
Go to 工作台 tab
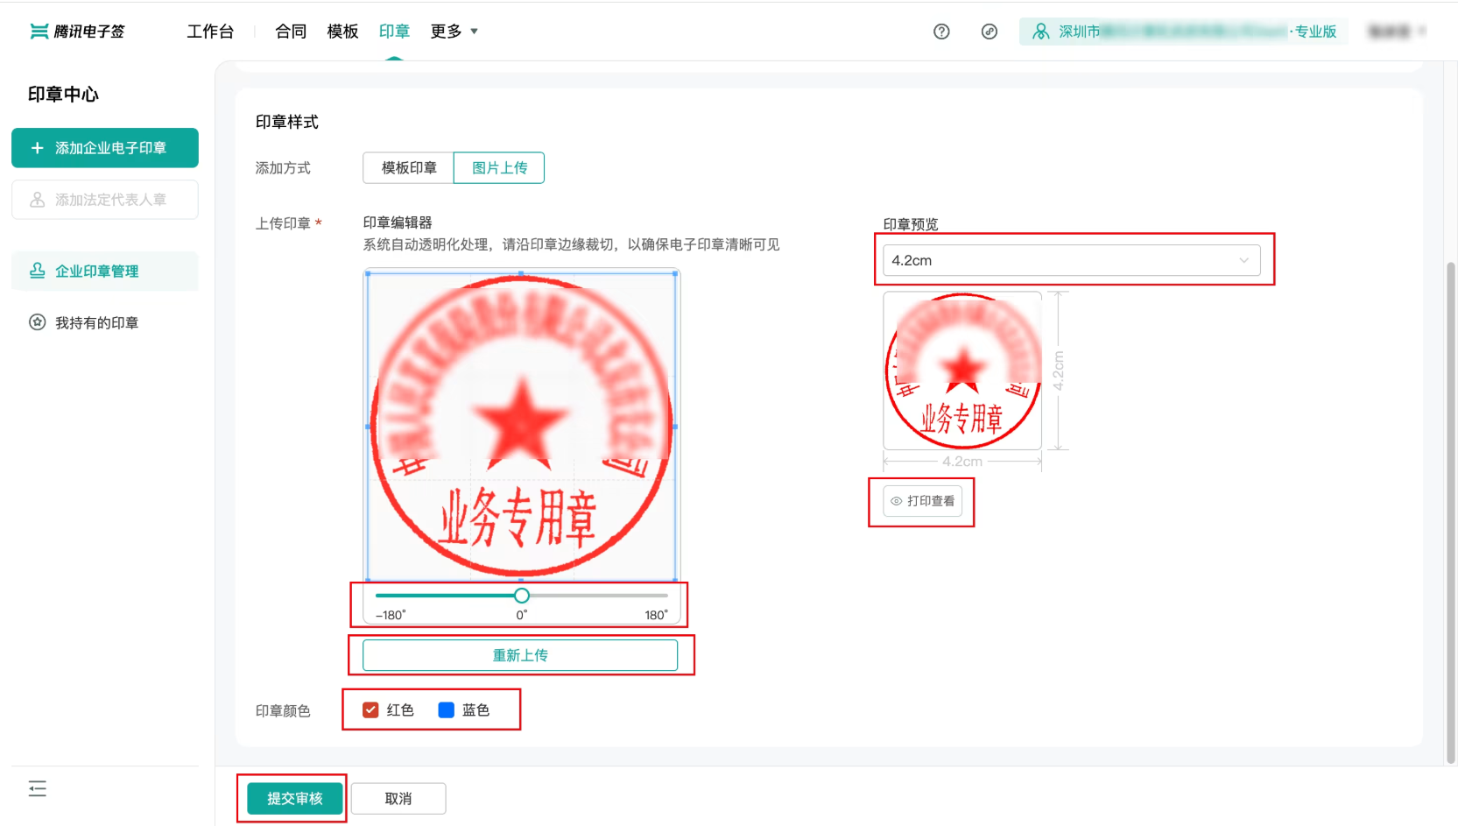[210, 32]
